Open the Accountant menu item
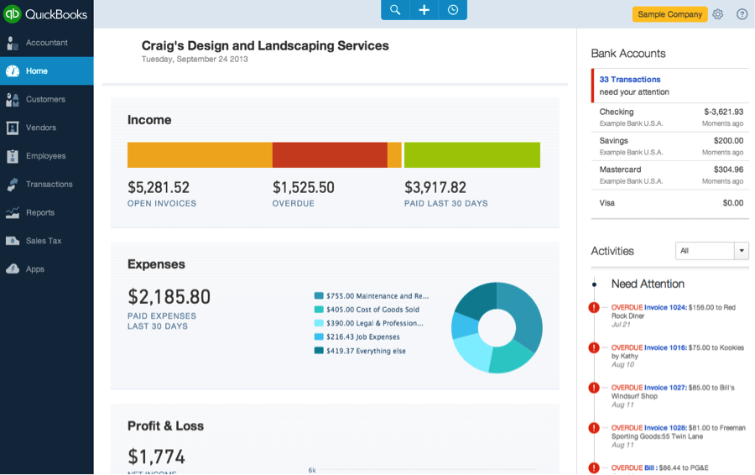Image resolution: width=755 pixels, height=475 pixels. coord(47,43)
